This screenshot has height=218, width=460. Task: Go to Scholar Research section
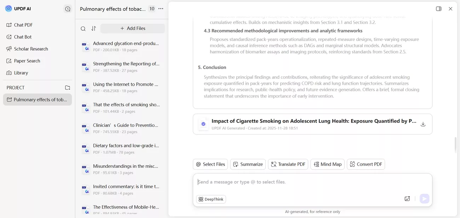(x=31, y=49)
